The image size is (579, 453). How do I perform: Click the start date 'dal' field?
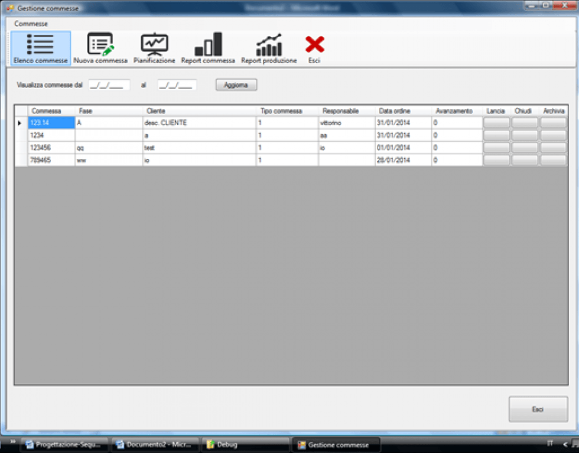click(109, 85)
